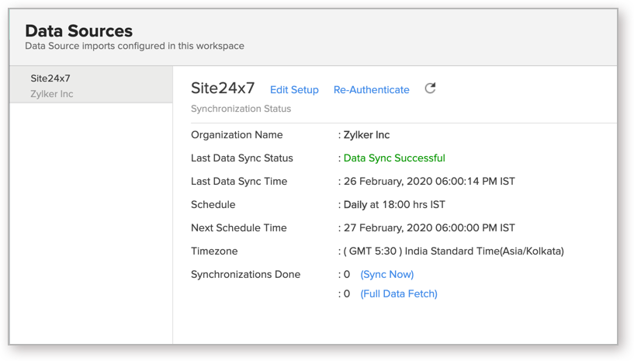The height and width of the screenshot is (361, 634).
Task: Click the Re-Authenticate link
Action: tap(371, 90)
